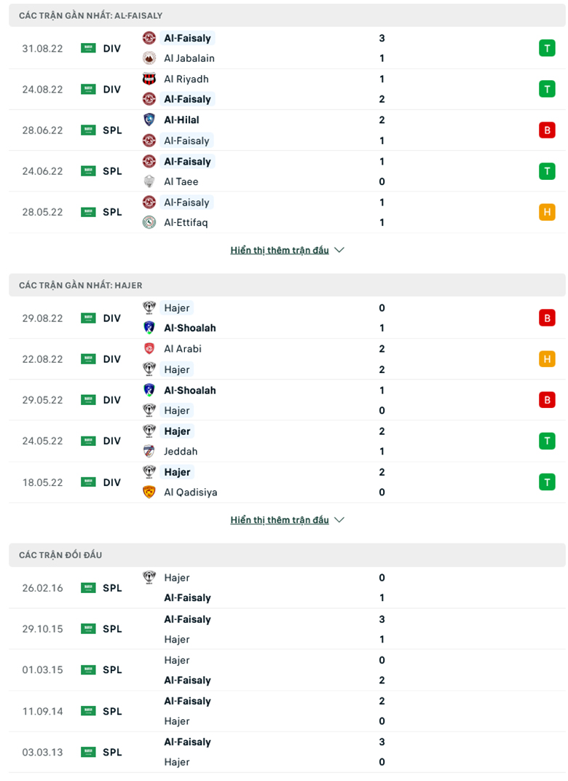Click Al-Ettifaq club crest
Image resolution: width=568 pixels, height=781 pixels.
[x=149, y=223]
